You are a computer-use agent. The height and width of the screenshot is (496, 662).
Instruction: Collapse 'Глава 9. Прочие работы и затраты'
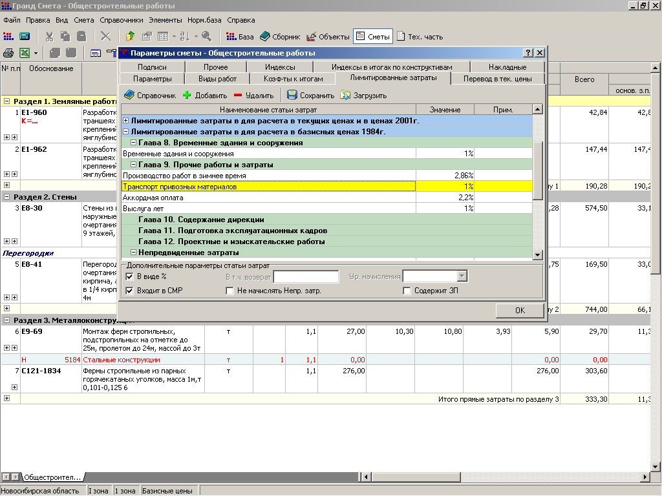tap(133, 165)
